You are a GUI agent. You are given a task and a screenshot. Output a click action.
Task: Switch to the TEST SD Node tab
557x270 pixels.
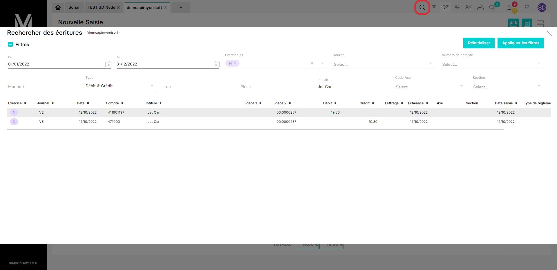(x=102, y=8)
